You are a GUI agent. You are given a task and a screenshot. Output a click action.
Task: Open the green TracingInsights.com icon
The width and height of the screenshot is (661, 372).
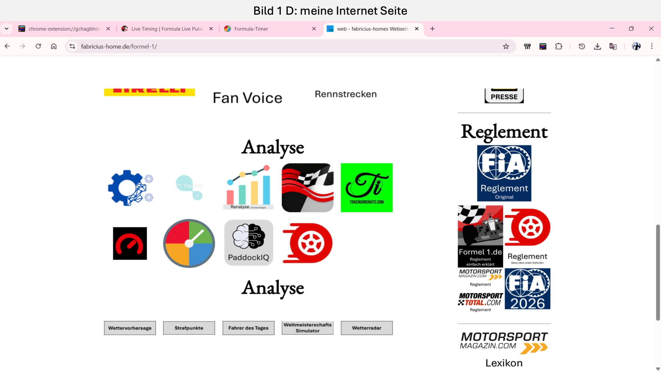click(x=366, y=187)
